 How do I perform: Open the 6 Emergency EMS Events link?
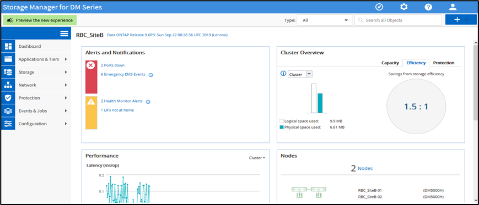pyautogui.click(x=123, y=75)
